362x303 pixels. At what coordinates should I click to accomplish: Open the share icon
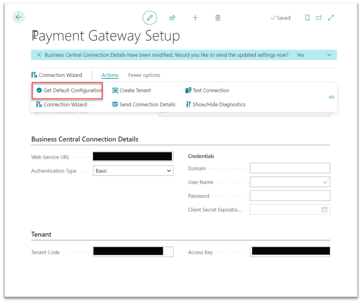[x=172, y=18]
